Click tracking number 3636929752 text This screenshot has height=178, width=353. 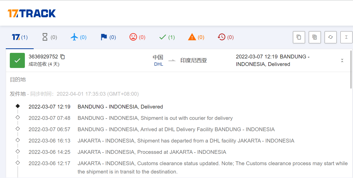tap(43, 57)
